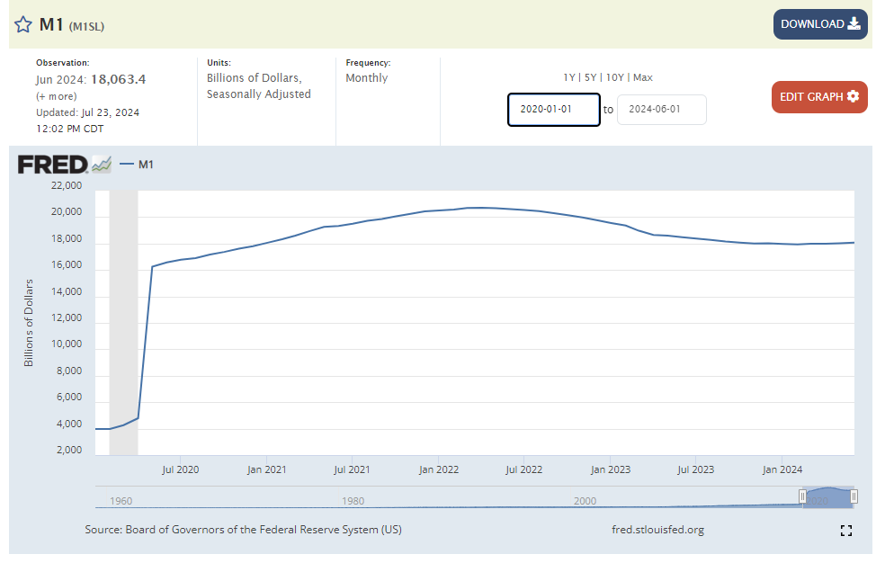
Task: Click the Jul 2023 x-axis label
Action: point(695,469)
